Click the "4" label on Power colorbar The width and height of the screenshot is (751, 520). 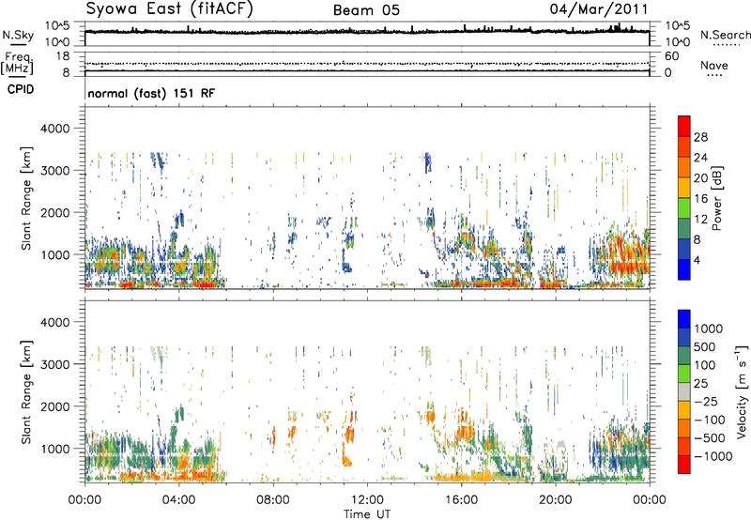[697, 260]
